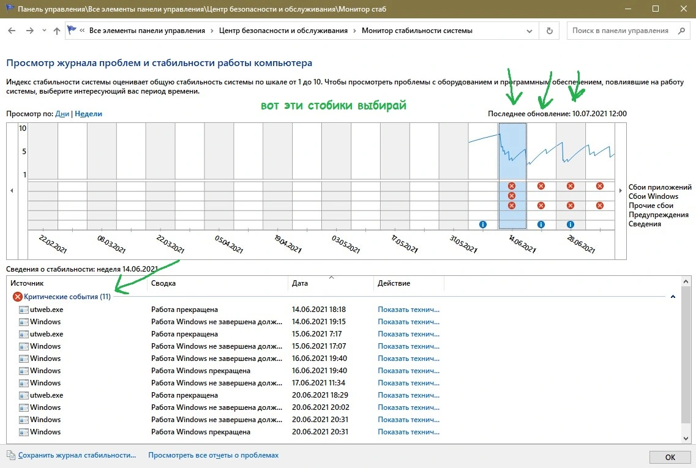Show technical details for 15.06.2021 7:17 event

(x=408, y=334)
